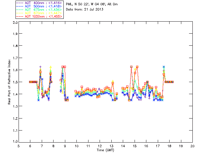This screenshot has width=198, height=158.
Task: Click the 'Real Part of Refractive Index' axis title
Action: [x=9, y=82]
